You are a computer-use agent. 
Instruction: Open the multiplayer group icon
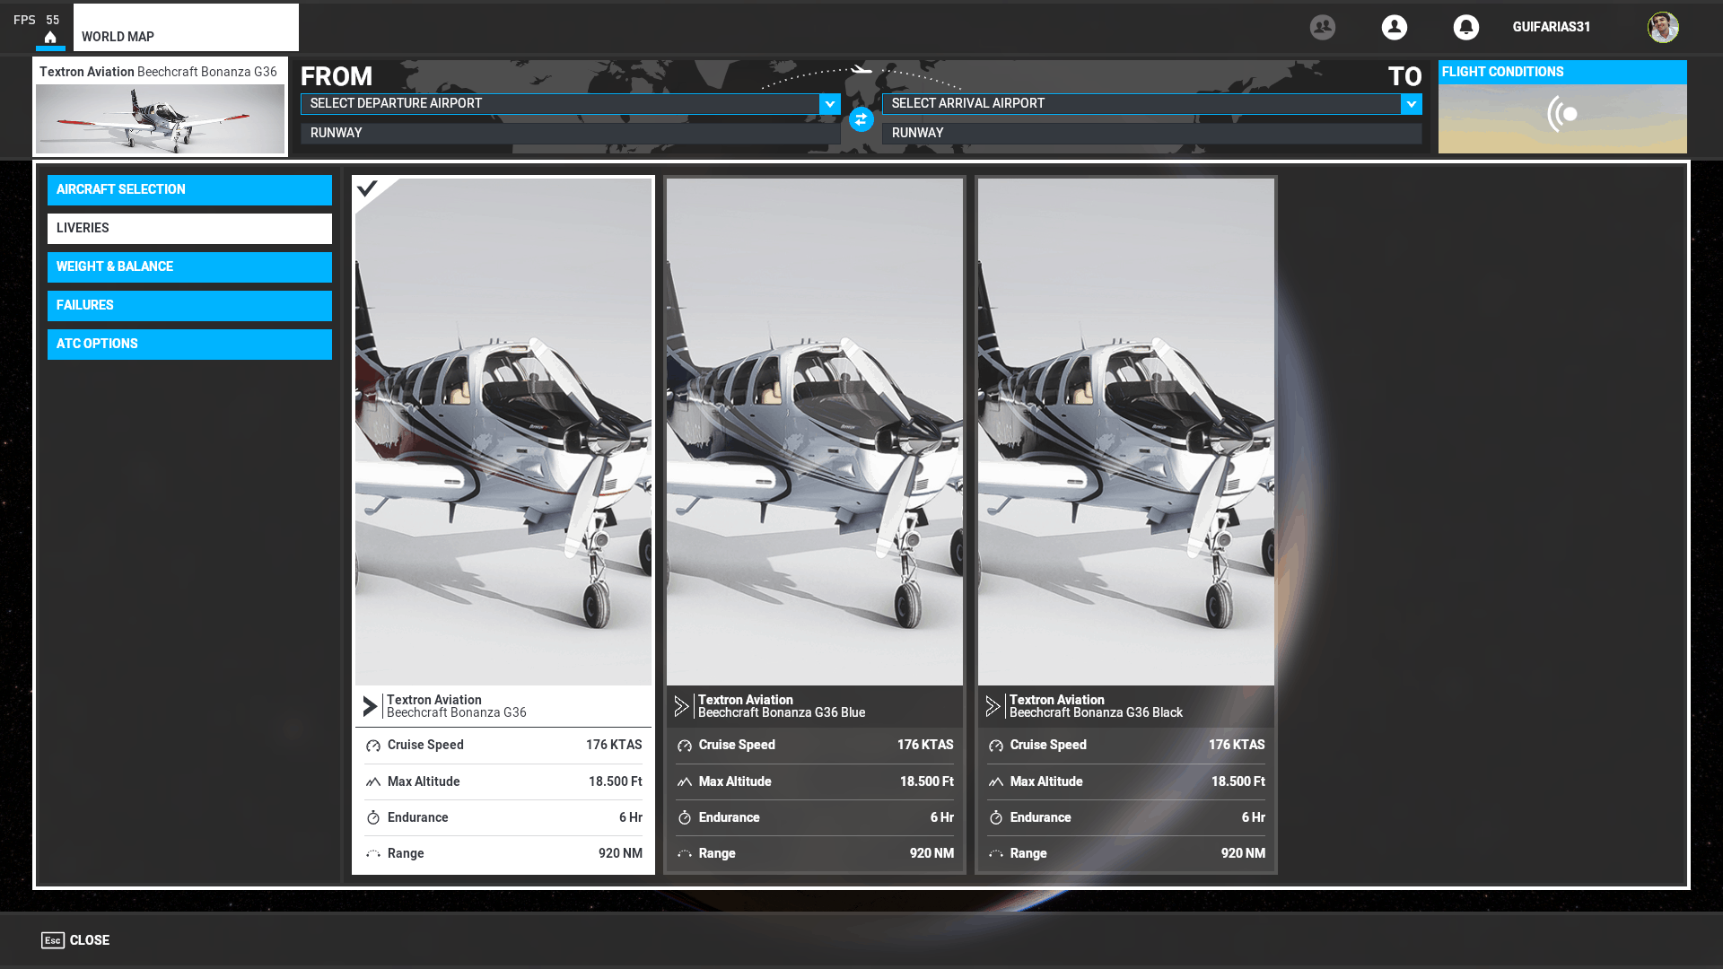tap(1322, 27)
